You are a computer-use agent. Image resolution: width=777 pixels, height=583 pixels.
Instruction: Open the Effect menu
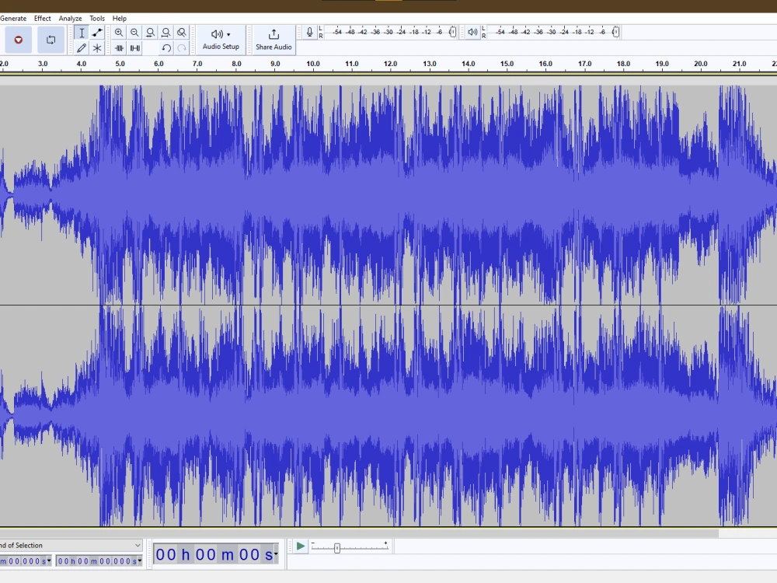[42, 19]
